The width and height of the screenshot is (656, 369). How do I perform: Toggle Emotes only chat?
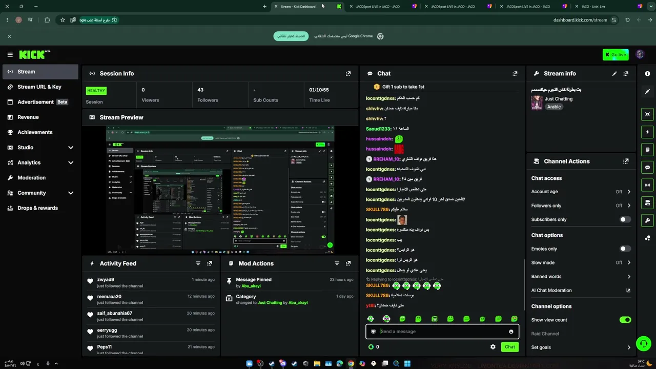coord(625,249)
